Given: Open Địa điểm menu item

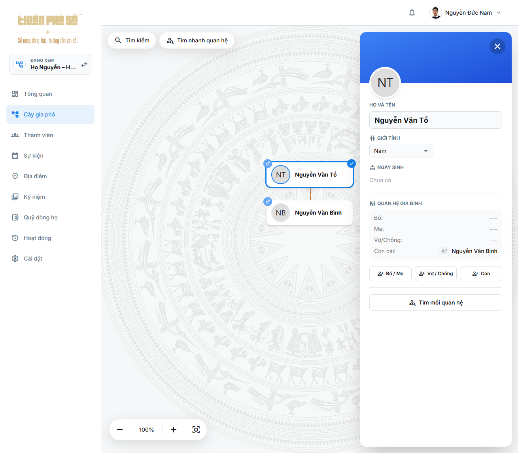Looking at the screenshot, I should (x=50, y=176).
